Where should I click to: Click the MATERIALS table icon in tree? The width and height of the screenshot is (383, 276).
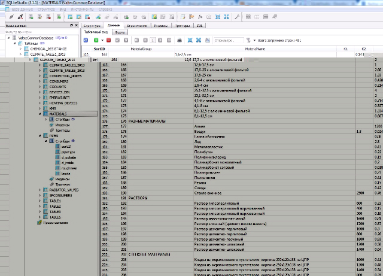point(45,114)
